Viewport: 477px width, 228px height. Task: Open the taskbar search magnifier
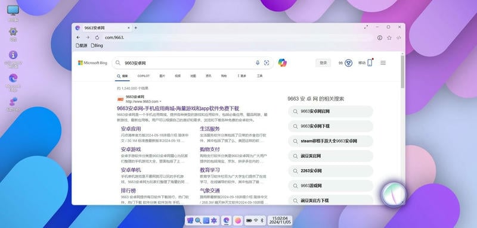coord(198,221)
